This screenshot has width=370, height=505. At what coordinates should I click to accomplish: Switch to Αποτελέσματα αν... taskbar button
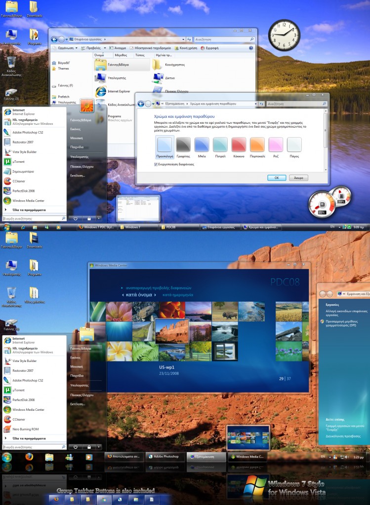124,456
